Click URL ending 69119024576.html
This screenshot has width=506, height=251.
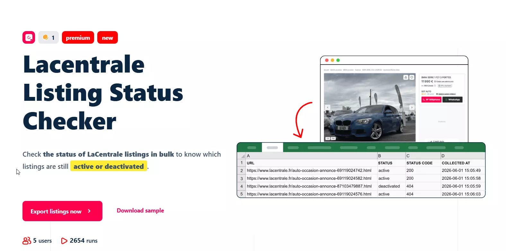coord(309,194)
